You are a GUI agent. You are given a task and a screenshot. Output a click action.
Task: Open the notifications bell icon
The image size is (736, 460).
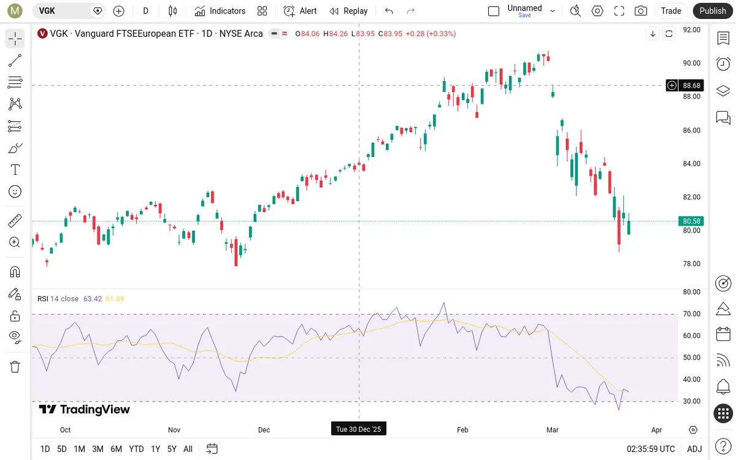click(x=723, y=387)
